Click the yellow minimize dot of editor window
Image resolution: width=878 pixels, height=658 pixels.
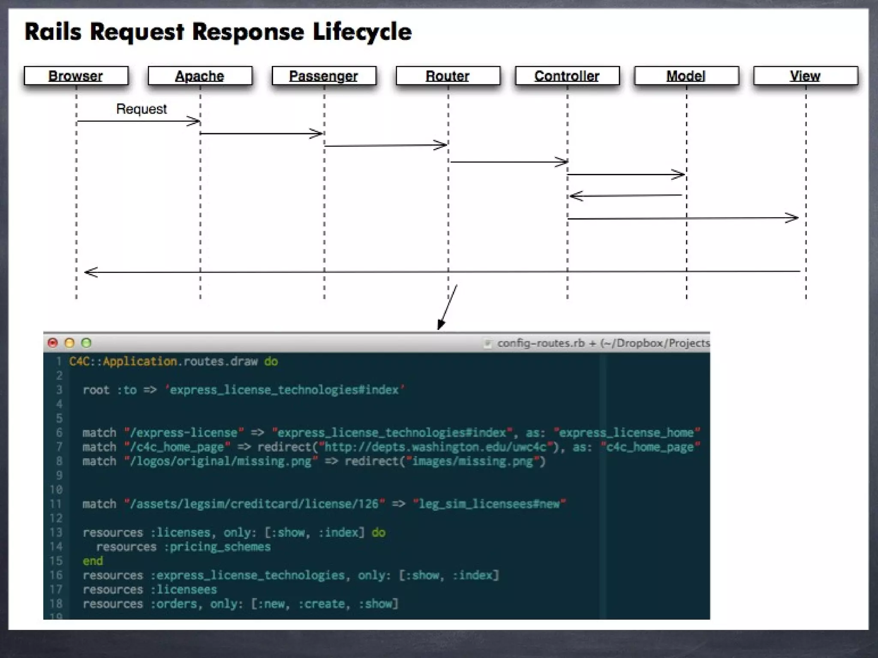[x=69, y=343]
